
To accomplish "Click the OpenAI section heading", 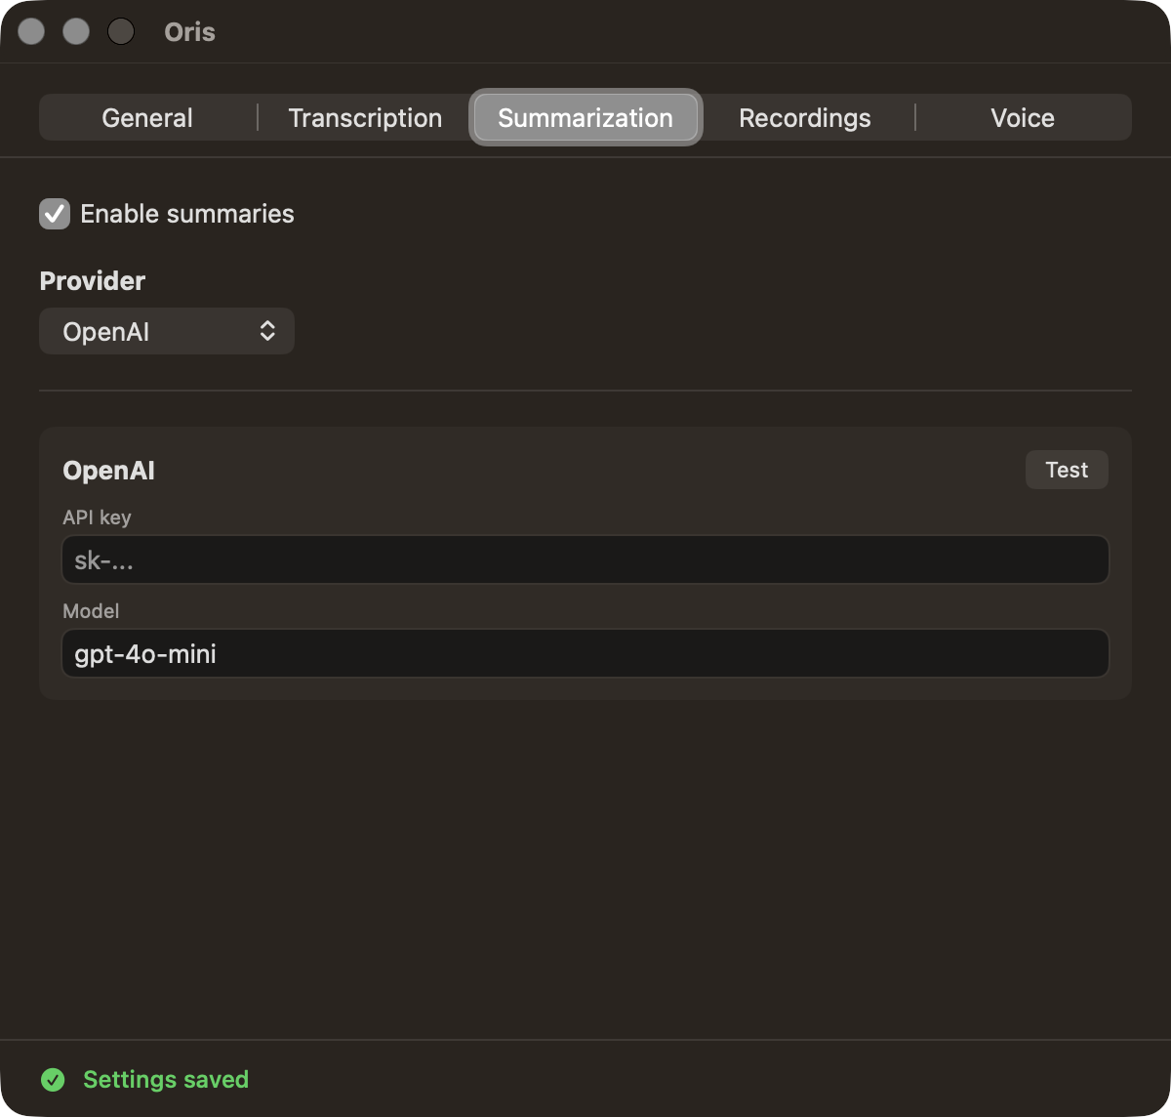I will (108, 471).
